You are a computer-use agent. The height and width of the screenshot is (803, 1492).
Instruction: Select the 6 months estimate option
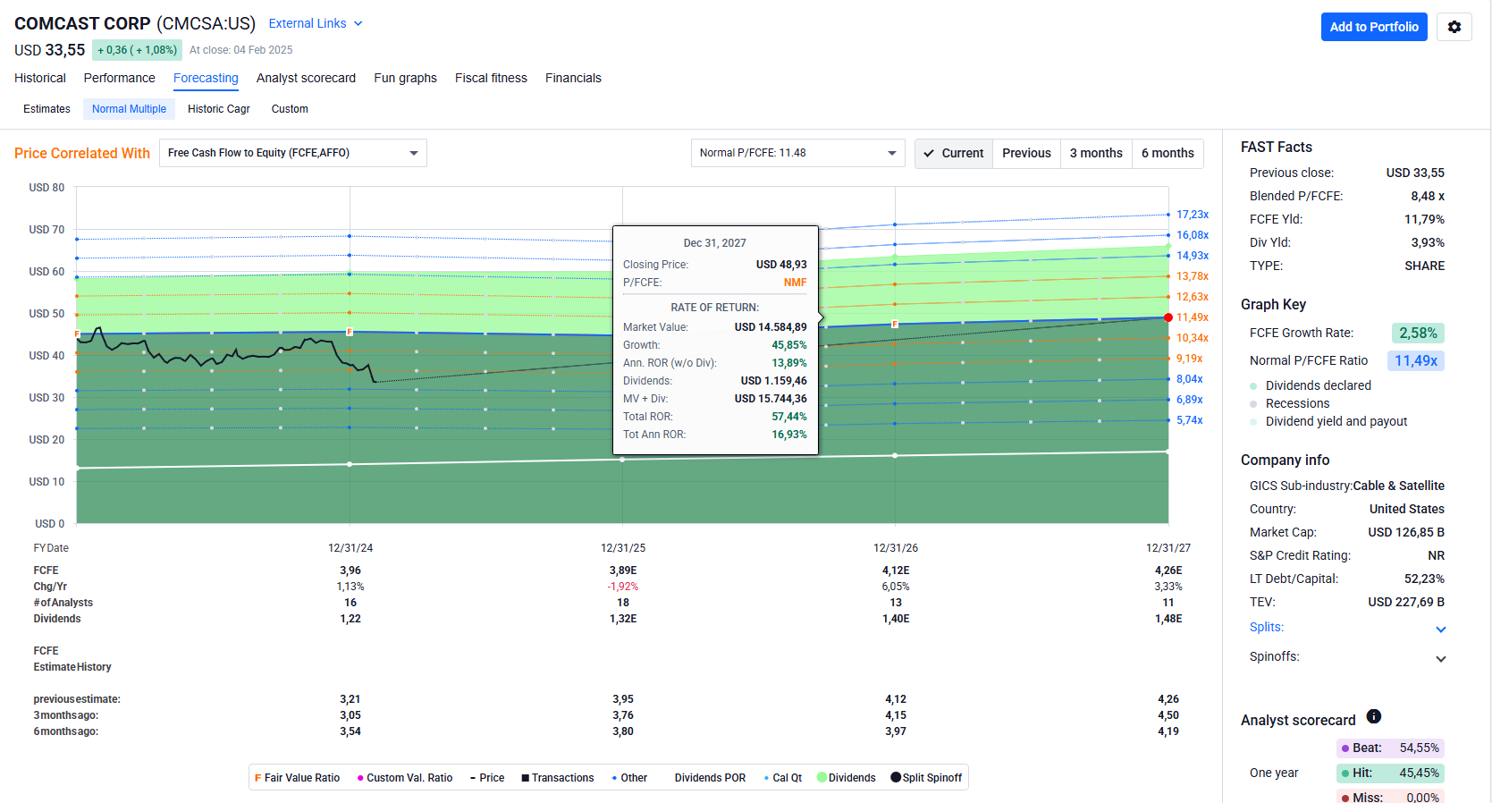tap(1167, 153)
